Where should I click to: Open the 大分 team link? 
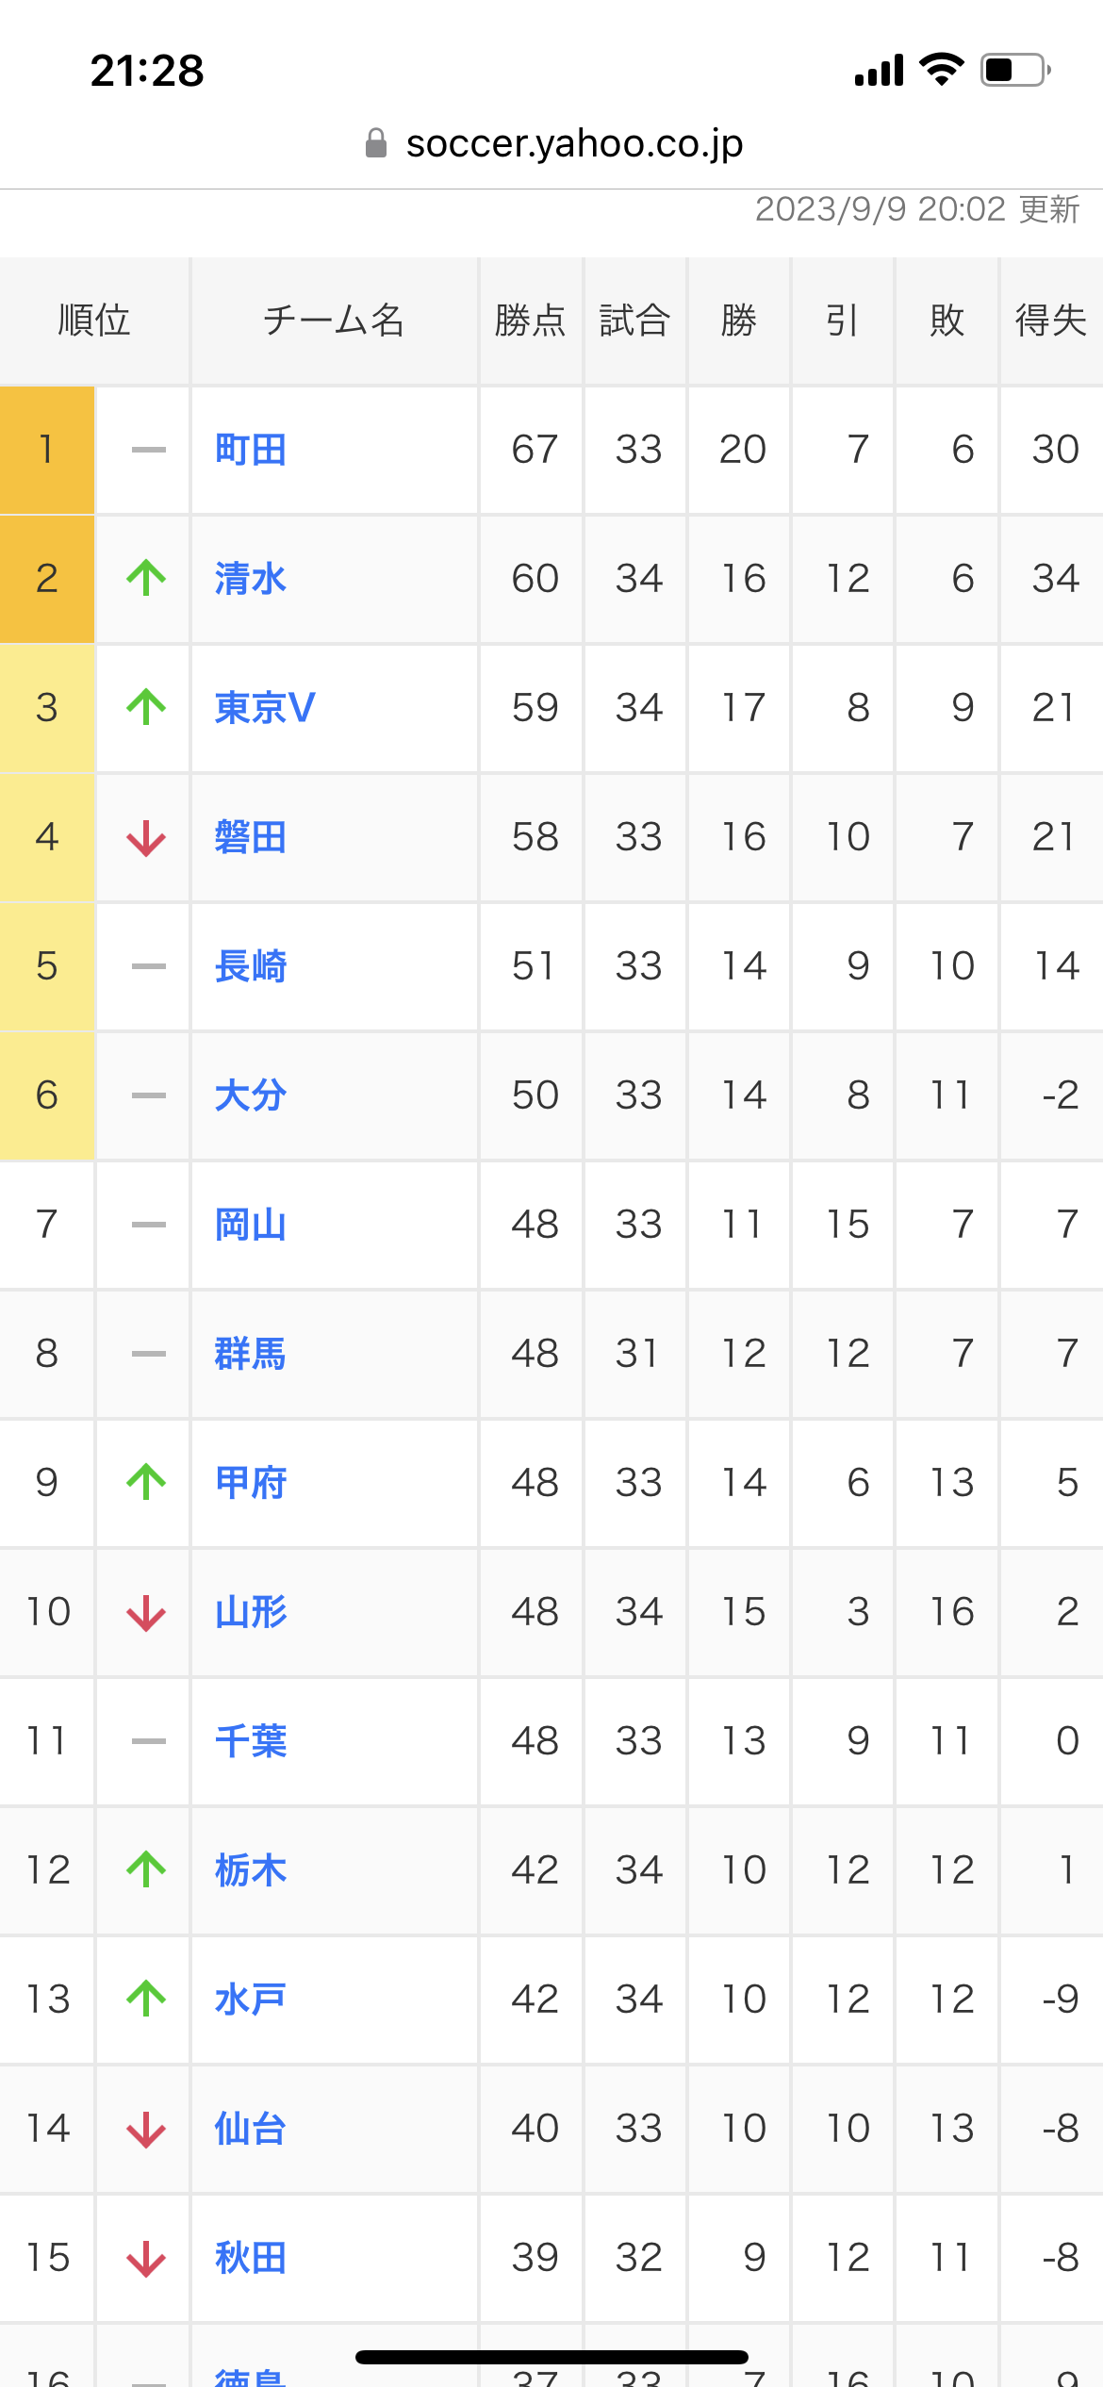point(251,1095)
